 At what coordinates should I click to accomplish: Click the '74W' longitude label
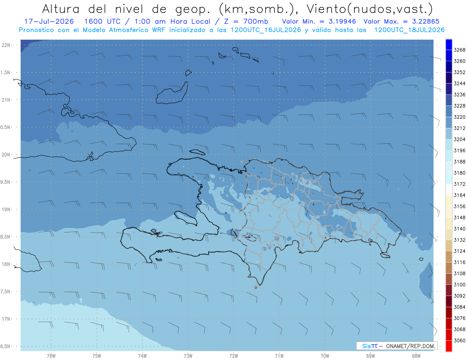point(142,356)
